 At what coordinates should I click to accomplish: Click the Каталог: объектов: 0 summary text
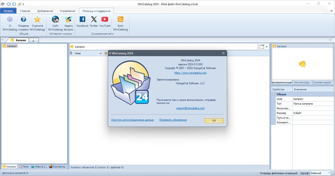click(97, 167)
